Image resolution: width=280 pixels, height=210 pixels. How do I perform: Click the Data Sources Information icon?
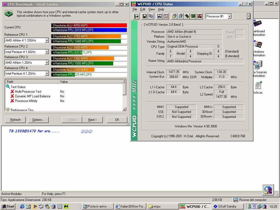tap(258, 65)
